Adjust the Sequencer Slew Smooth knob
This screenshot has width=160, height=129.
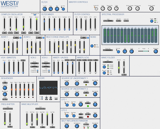click(5, 94)
